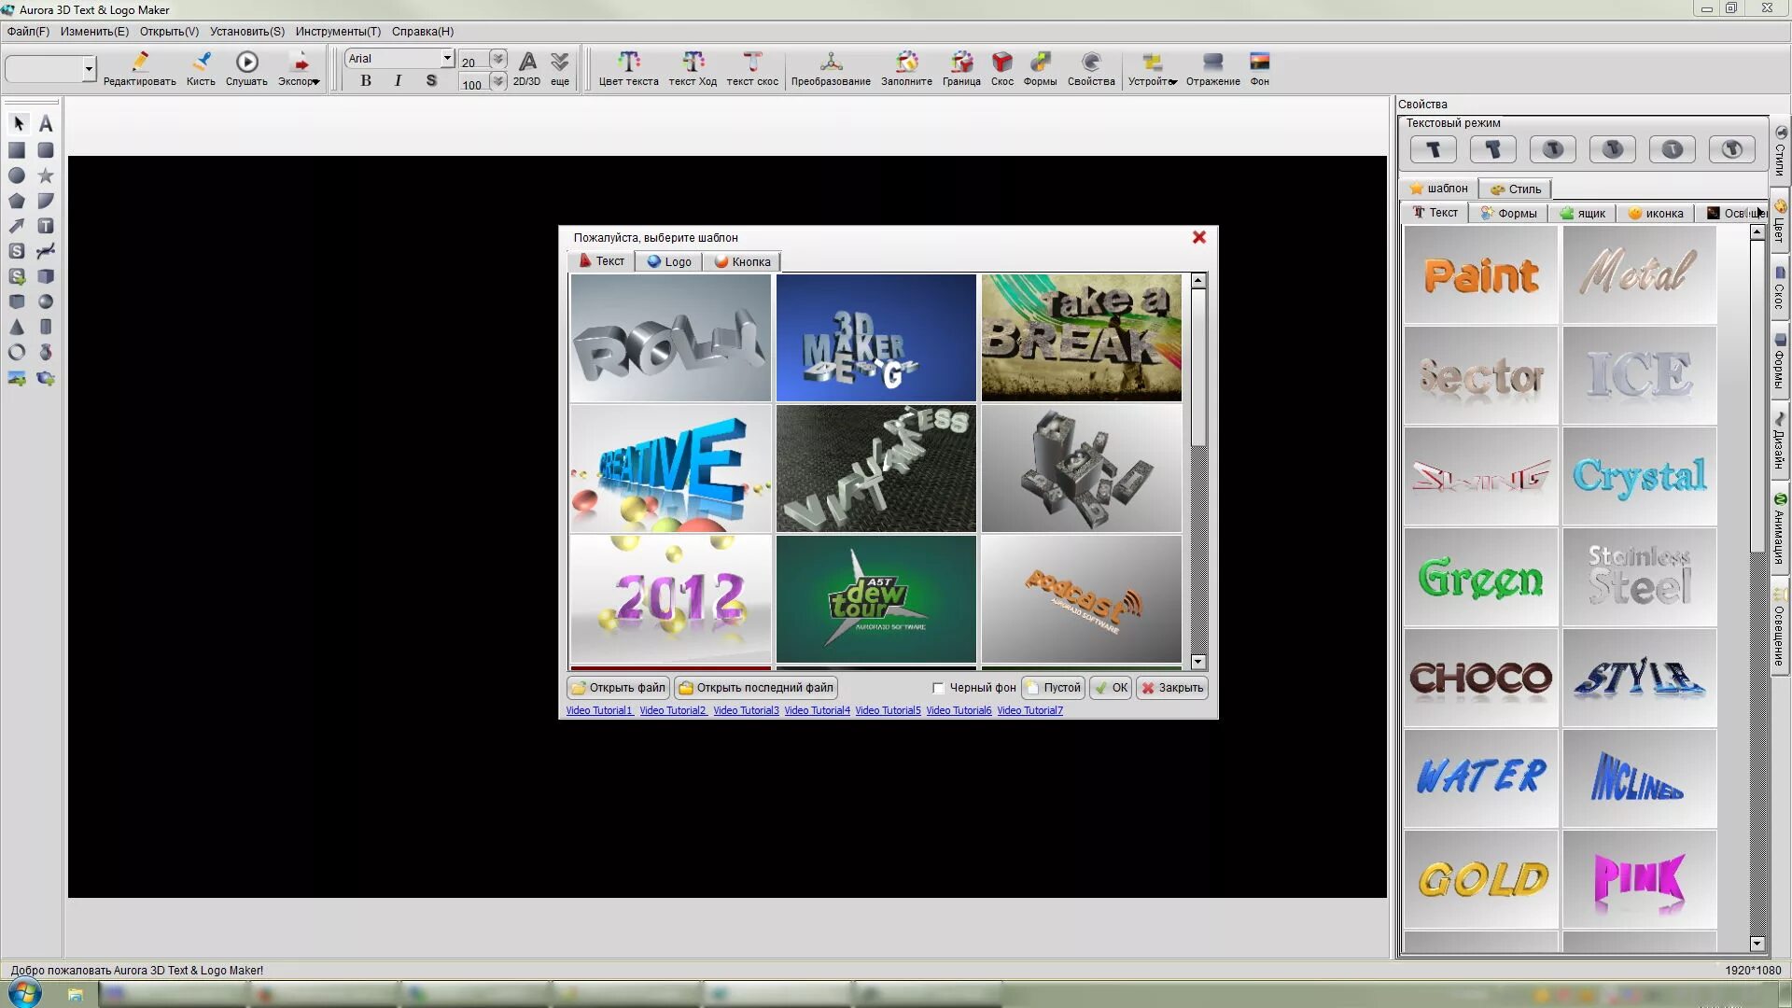Toggle bold B formatting button
Screen dimensions: 1792x1008
[x=366, y=81]
